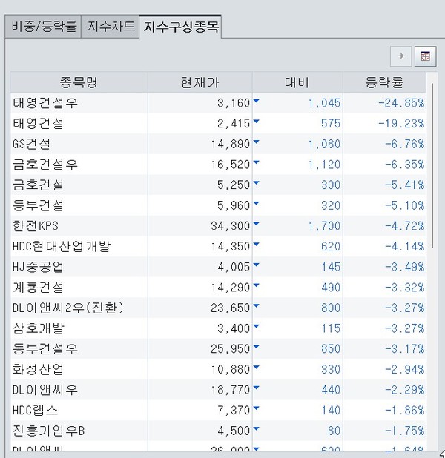Open the 지수차트 tab

pyautogui.click(x=111, y=26)
